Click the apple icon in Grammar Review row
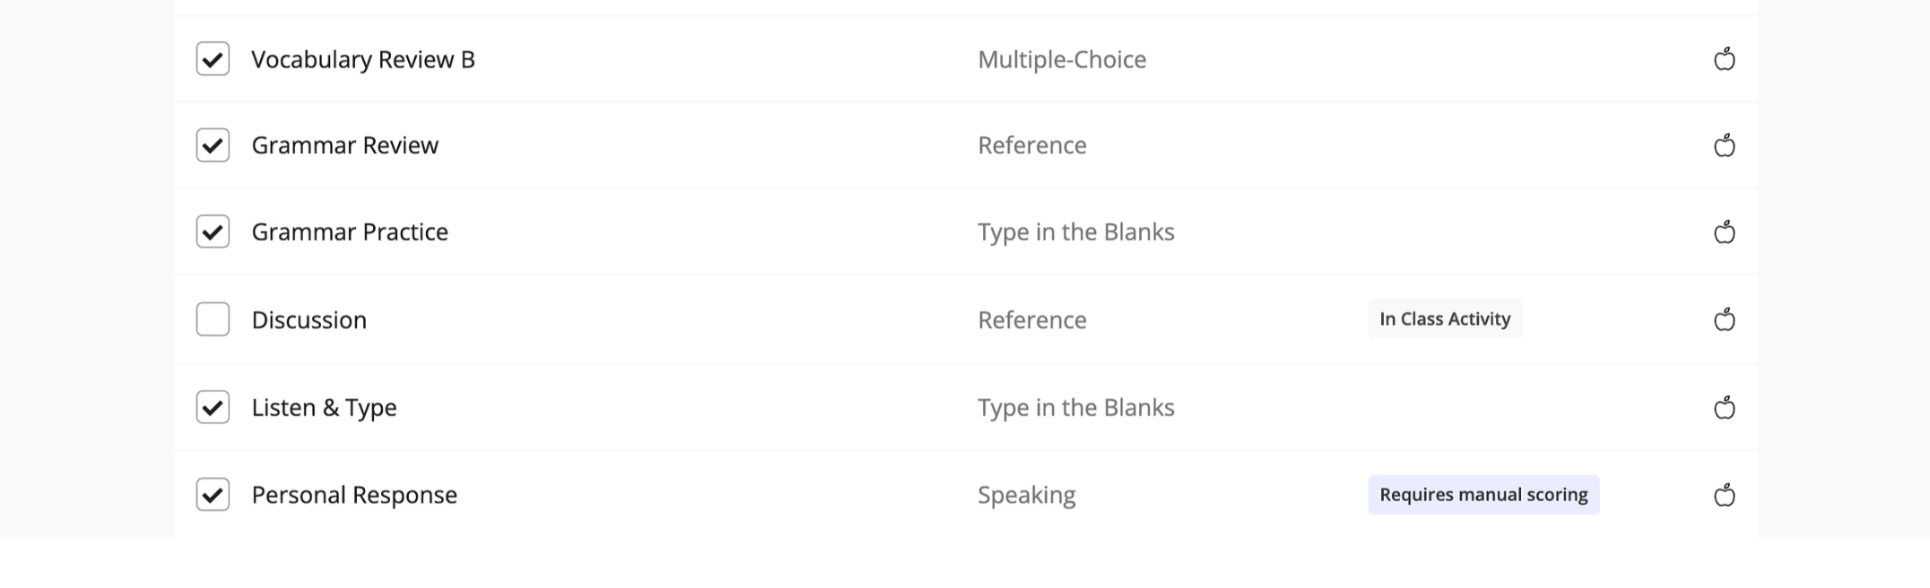The height and width of the screenshot is (588, 1930). click(1724, 146)
